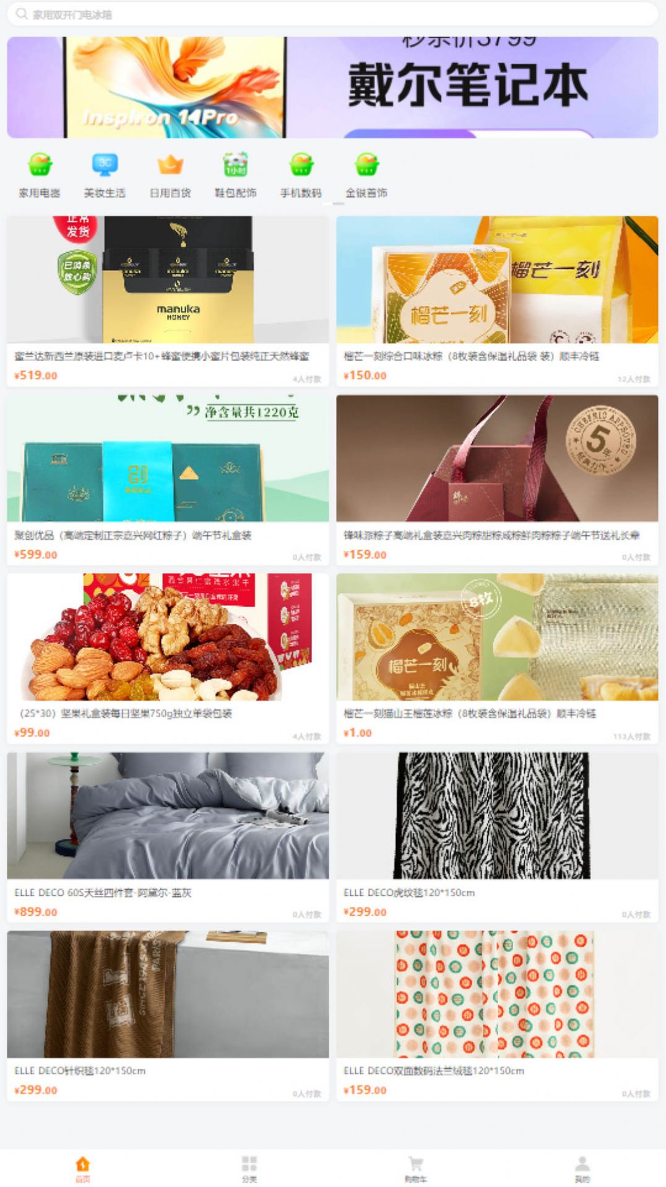Open the 家用电器 category icon
The width and height of the screenshot is (666, 1187).
click(x=40, y=165)
